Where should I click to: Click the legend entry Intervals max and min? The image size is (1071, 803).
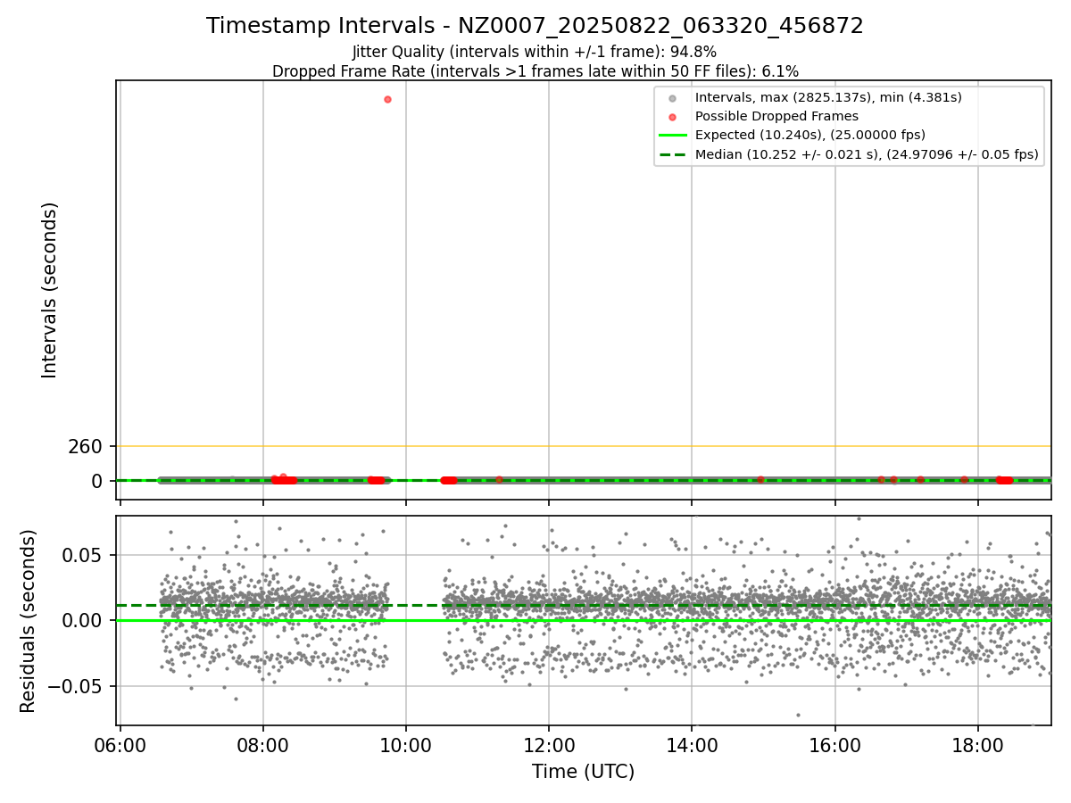pos(828,97)
